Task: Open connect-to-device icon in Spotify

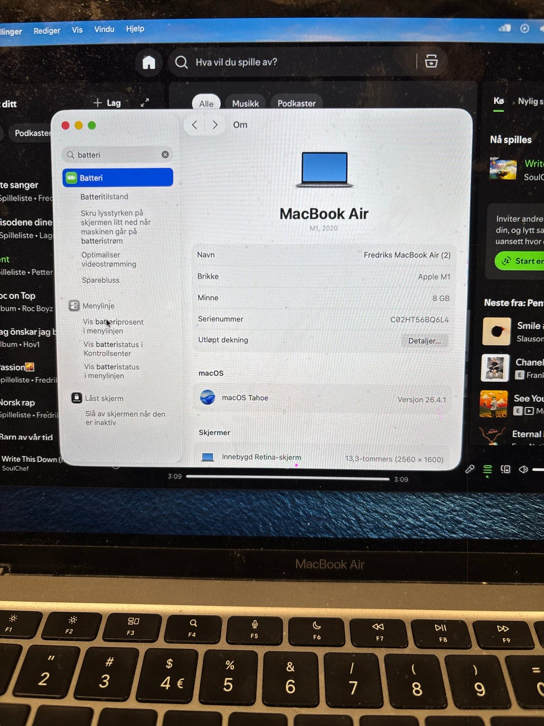Action: [505, 470]
